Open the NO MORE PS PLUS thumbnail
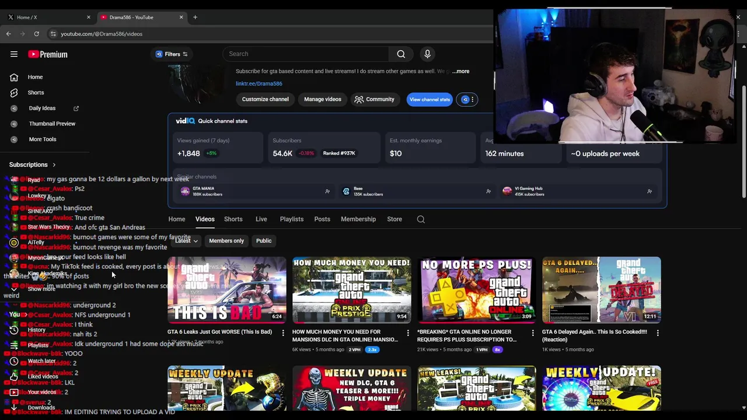This screenshot has width=747, height=420. pyautogui.click(x=477, y=290)
